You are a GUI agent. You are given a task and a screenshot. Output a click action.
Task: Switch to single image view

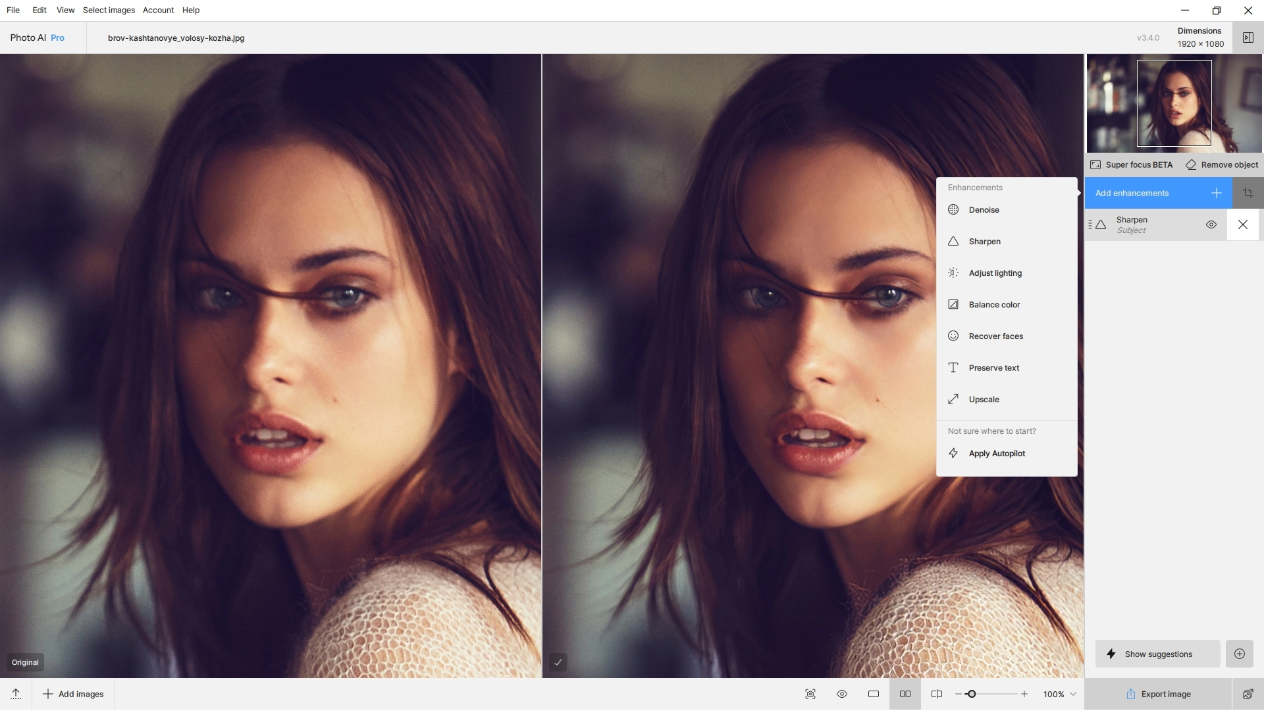coord(873,694)
